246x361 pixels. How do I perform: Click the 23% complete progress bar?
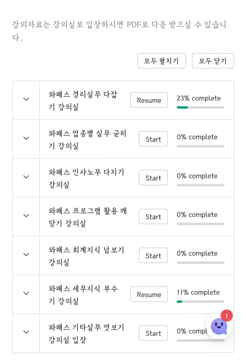200,107
